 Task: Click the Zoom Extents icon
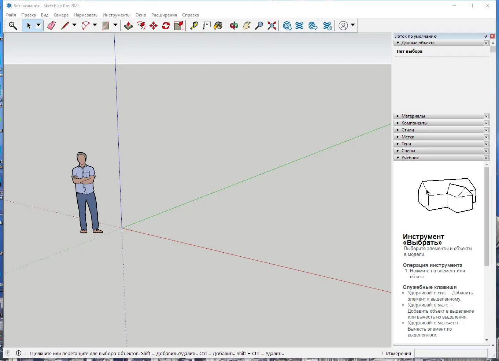tap(272, 26)
